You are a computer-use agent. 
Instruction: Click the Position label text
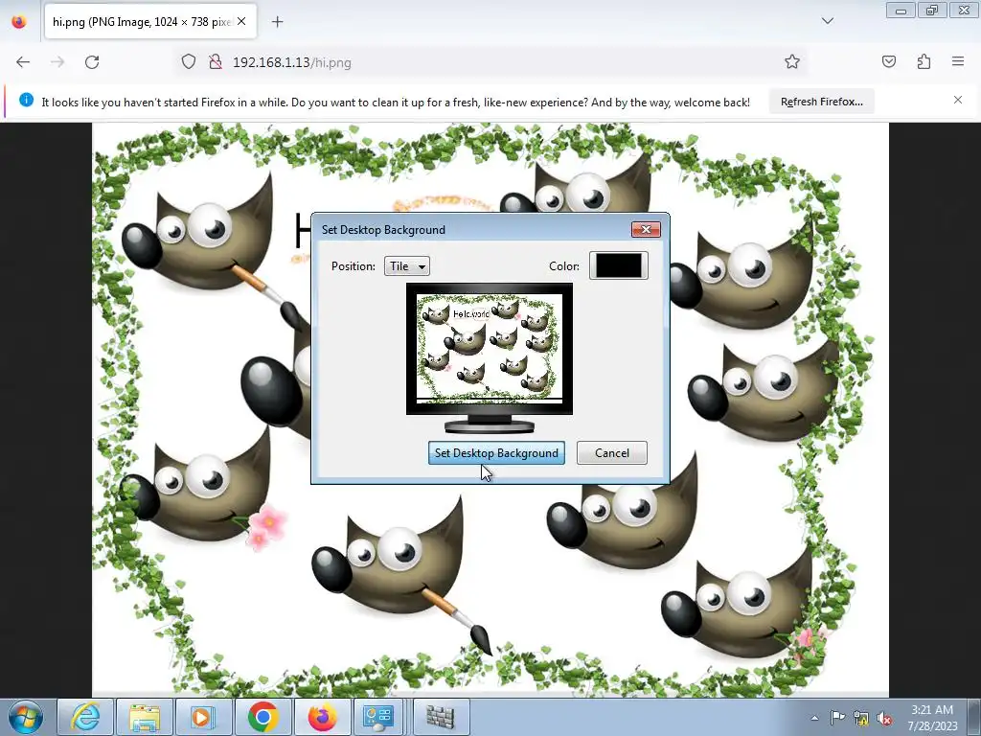(x=353, y=266)
